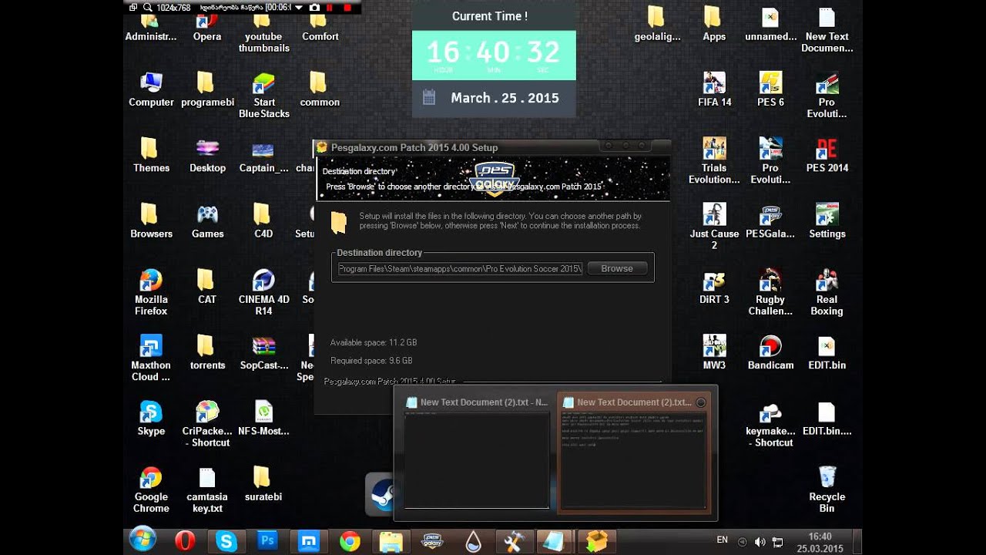Open the Rugby Challenge desktop shortcut
The height and width of the screenshot is (555, 986).
(x=770, y=293)
